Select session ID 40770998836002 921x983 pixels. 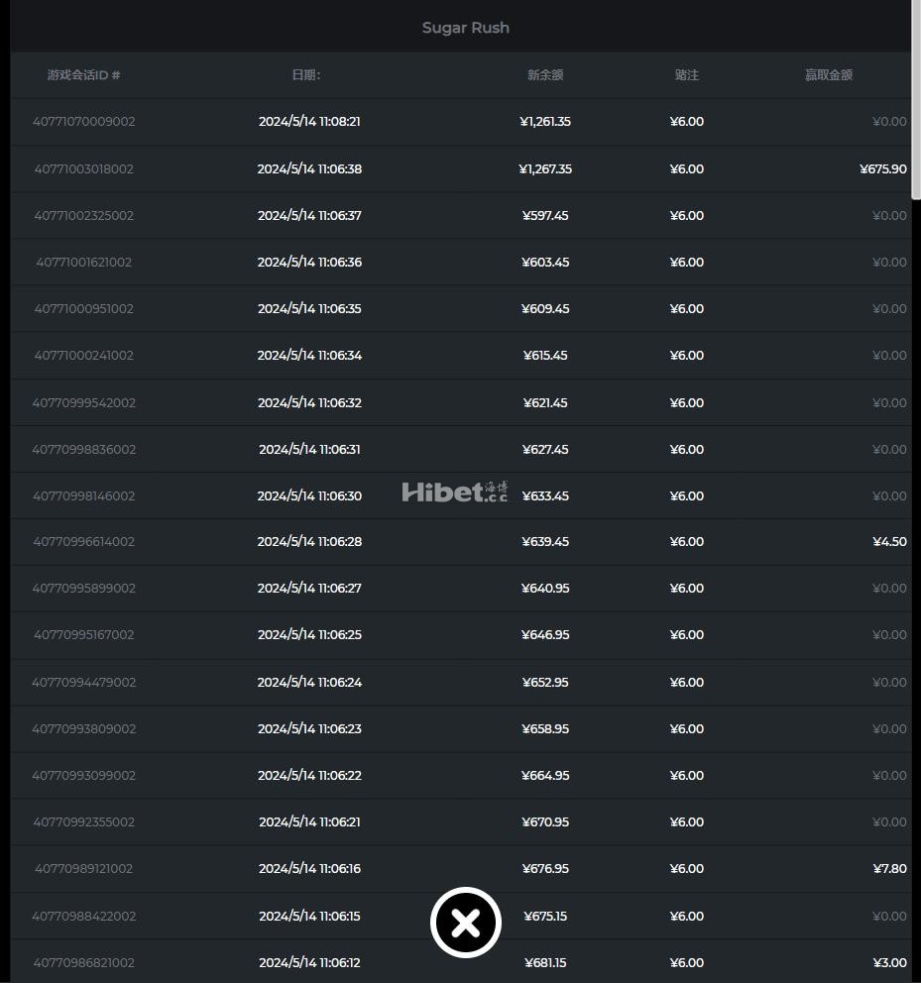[84, 450]
